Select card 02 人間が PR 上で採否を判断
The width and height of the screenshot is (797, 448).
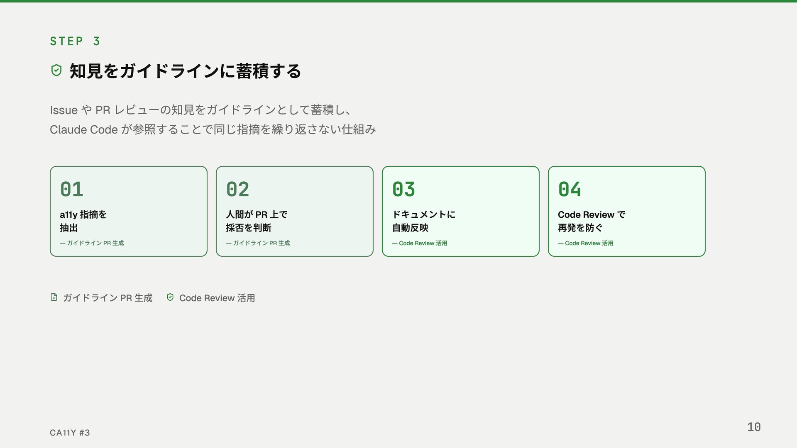click(x=294, y=212)
